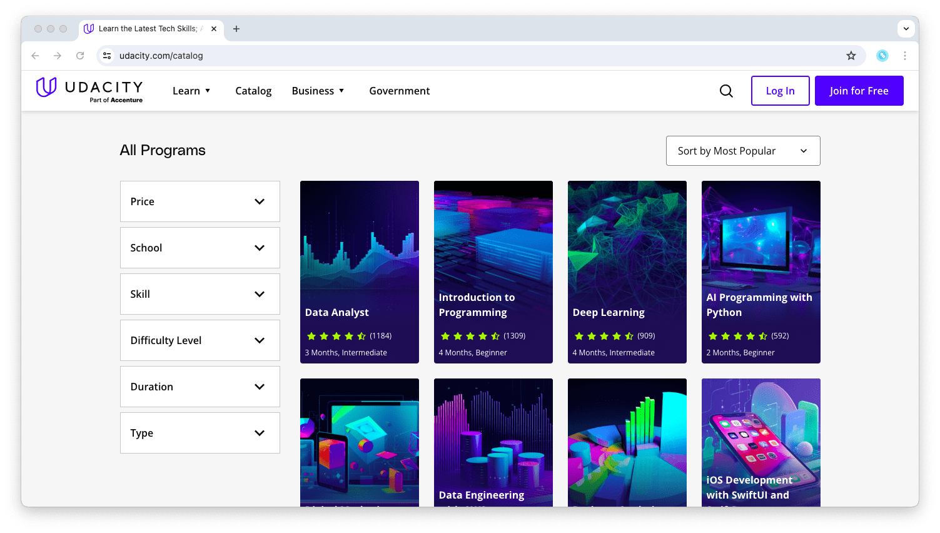Click Join for Free button
Screen dimensions: 940x533
tap(859, 91)
